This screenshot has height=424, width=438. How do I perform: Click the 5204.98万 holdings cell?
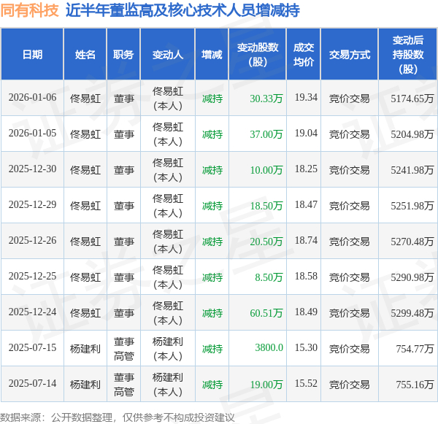pos(412,134)
